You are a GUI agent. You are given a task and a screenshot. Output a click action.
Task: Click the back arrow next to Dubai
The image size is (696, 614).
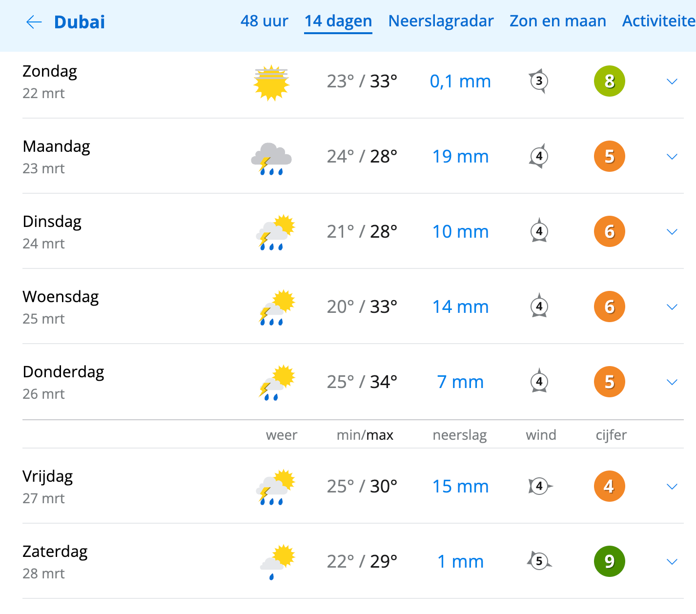34,22
